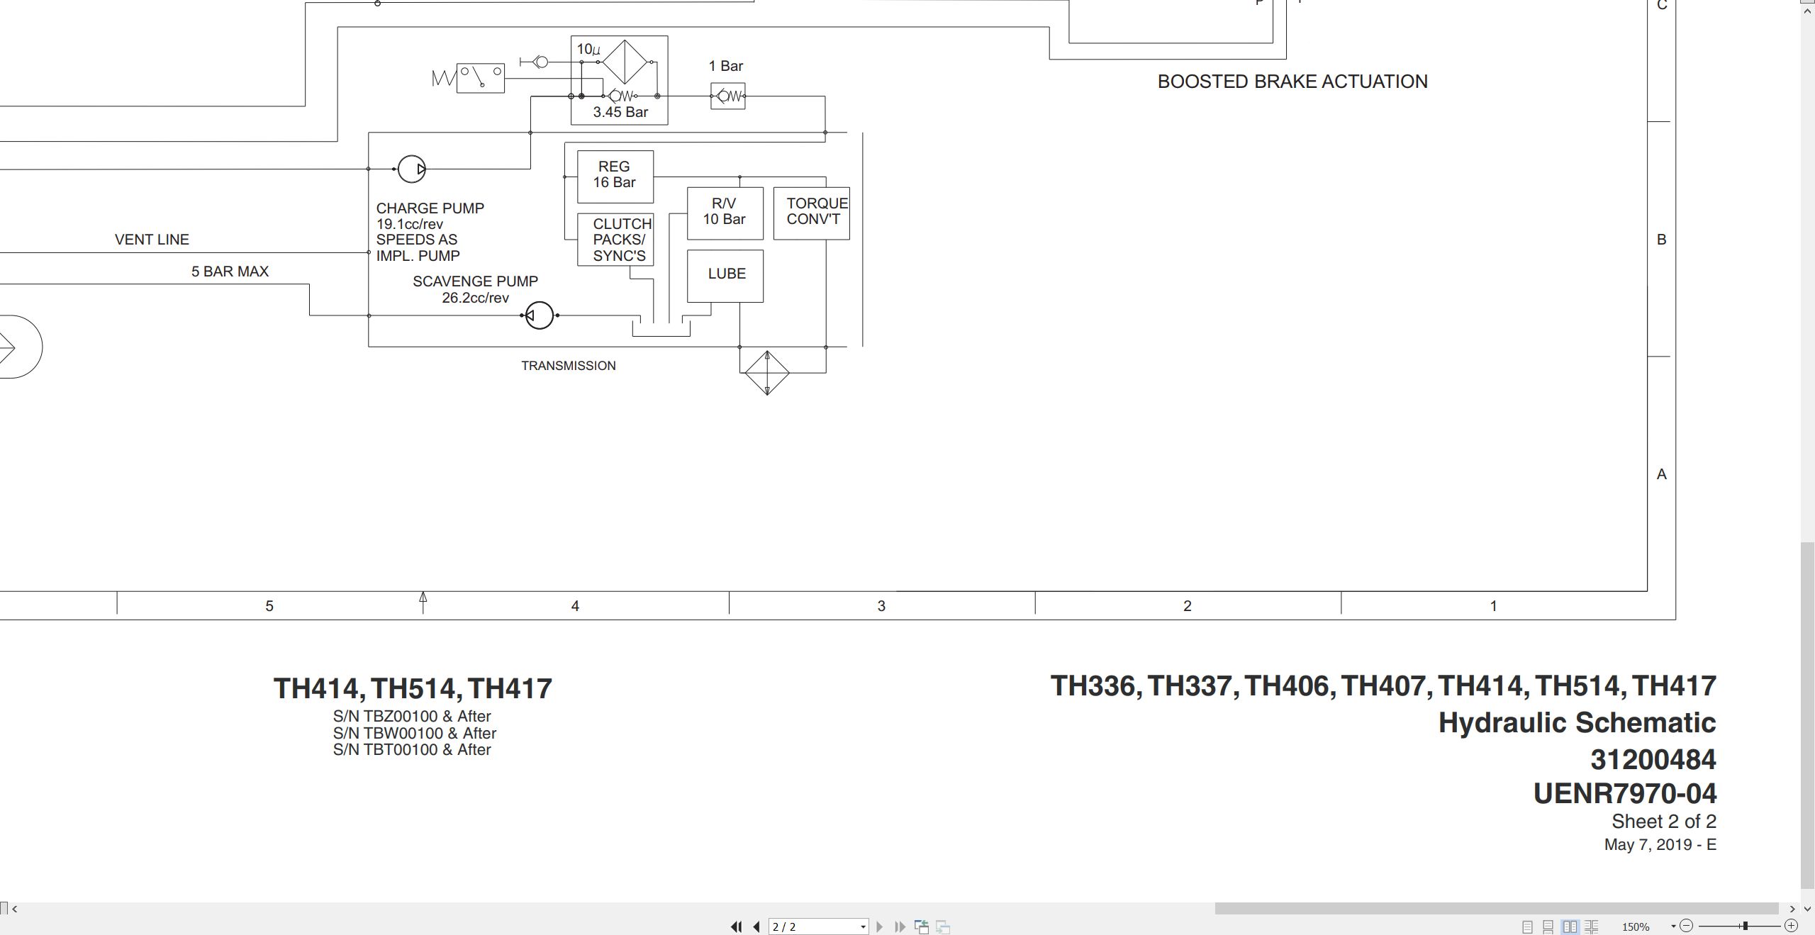This screenshot has height=935, width=1815.
Task: Go to the first page
Action: [737, 926]
